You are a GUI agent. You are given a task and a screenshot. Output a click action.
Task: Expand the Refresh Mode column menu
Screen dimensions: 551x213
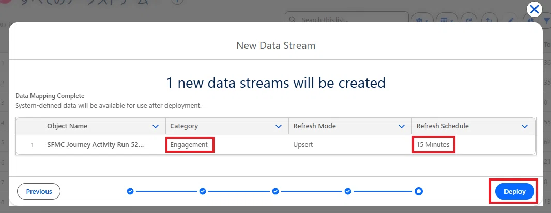click(x=402, y=126)
